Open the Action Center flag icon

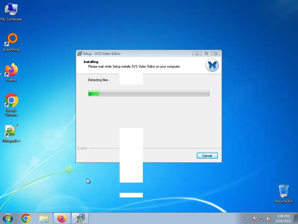[x=254, y=218]
